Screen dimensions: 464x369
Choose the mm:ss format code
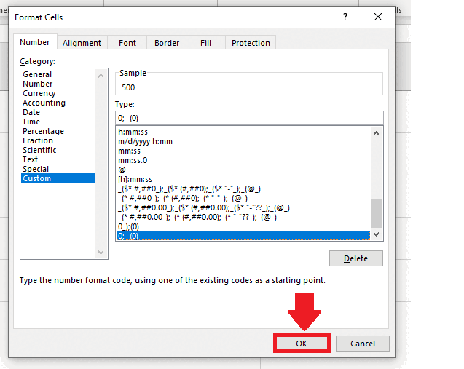click(243, 151)
